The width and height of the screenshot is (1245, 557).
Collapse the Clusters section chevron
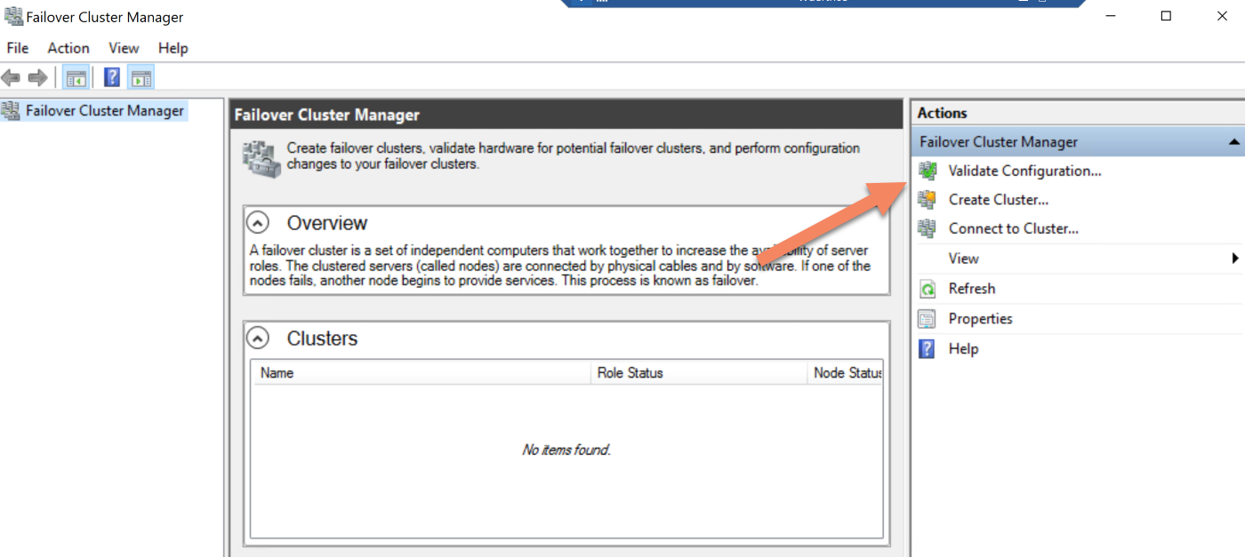click(x=257, y=338)
